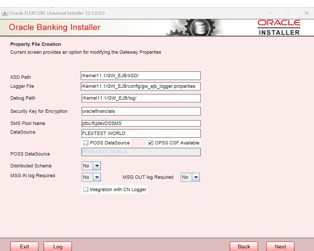
Task: Click into the Logger File field
Action: [141, 86]
